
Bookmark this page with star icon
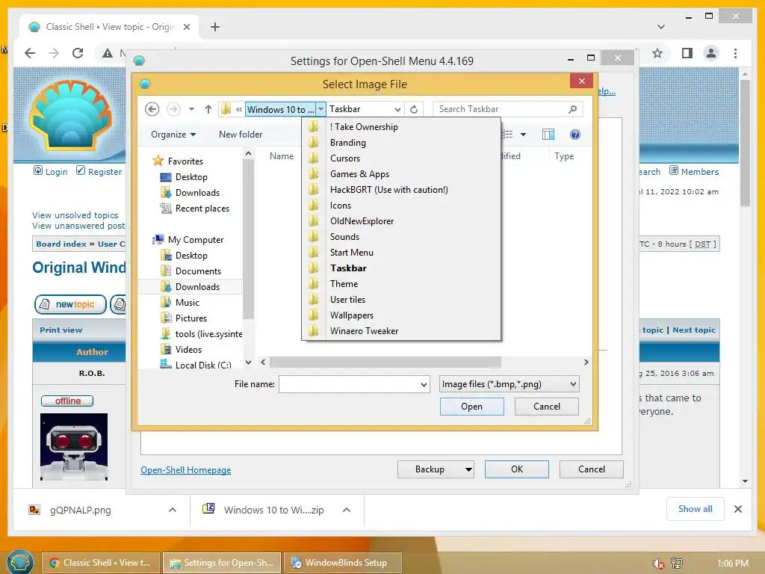(x=657, y=53)
